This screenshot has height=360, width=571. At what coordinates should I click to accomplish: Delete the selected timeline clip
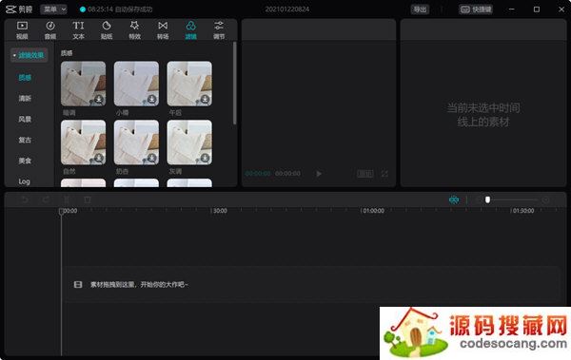(88, 199)
